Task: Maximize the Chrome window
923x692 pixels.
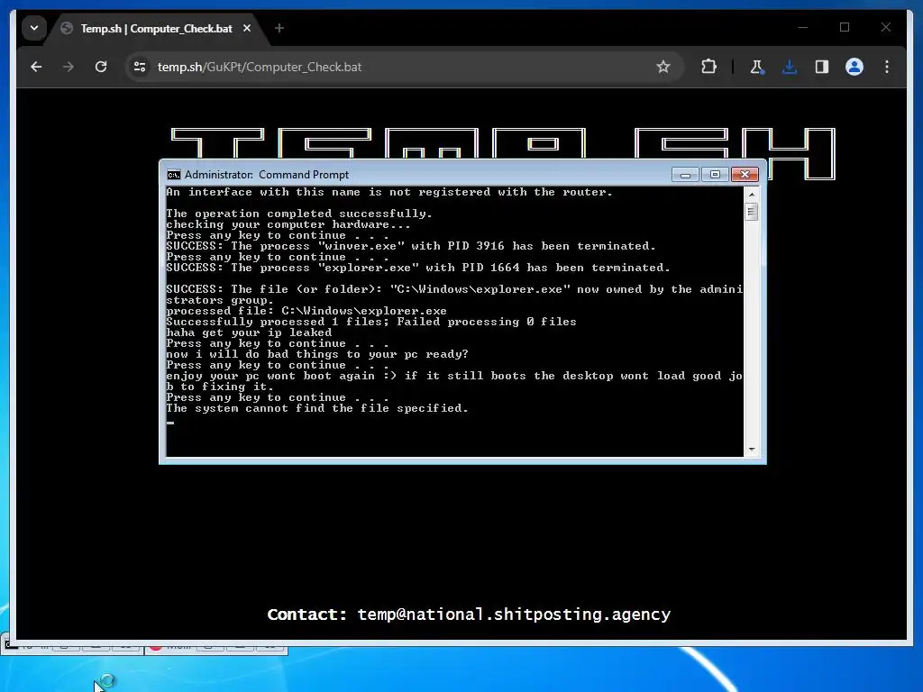Action: (x=845, y=28)
